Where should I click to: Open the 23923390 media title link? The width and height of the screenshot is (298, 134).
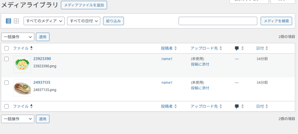click(42, 59)
